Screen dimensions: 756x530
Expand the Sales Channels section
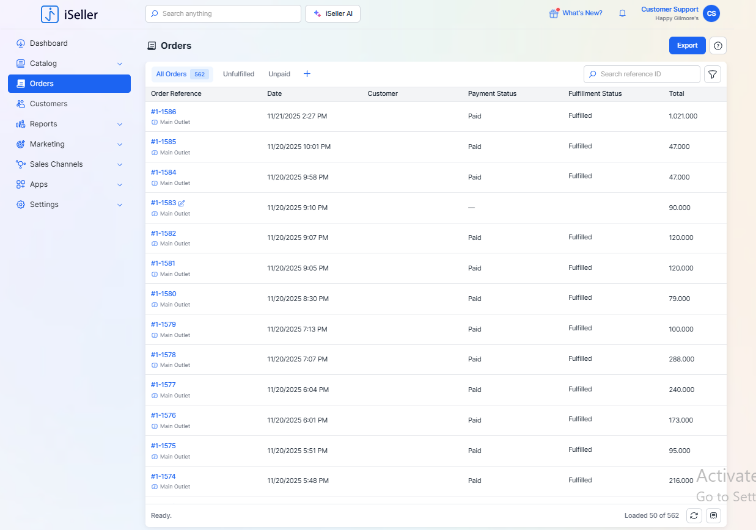click(120, 164)
